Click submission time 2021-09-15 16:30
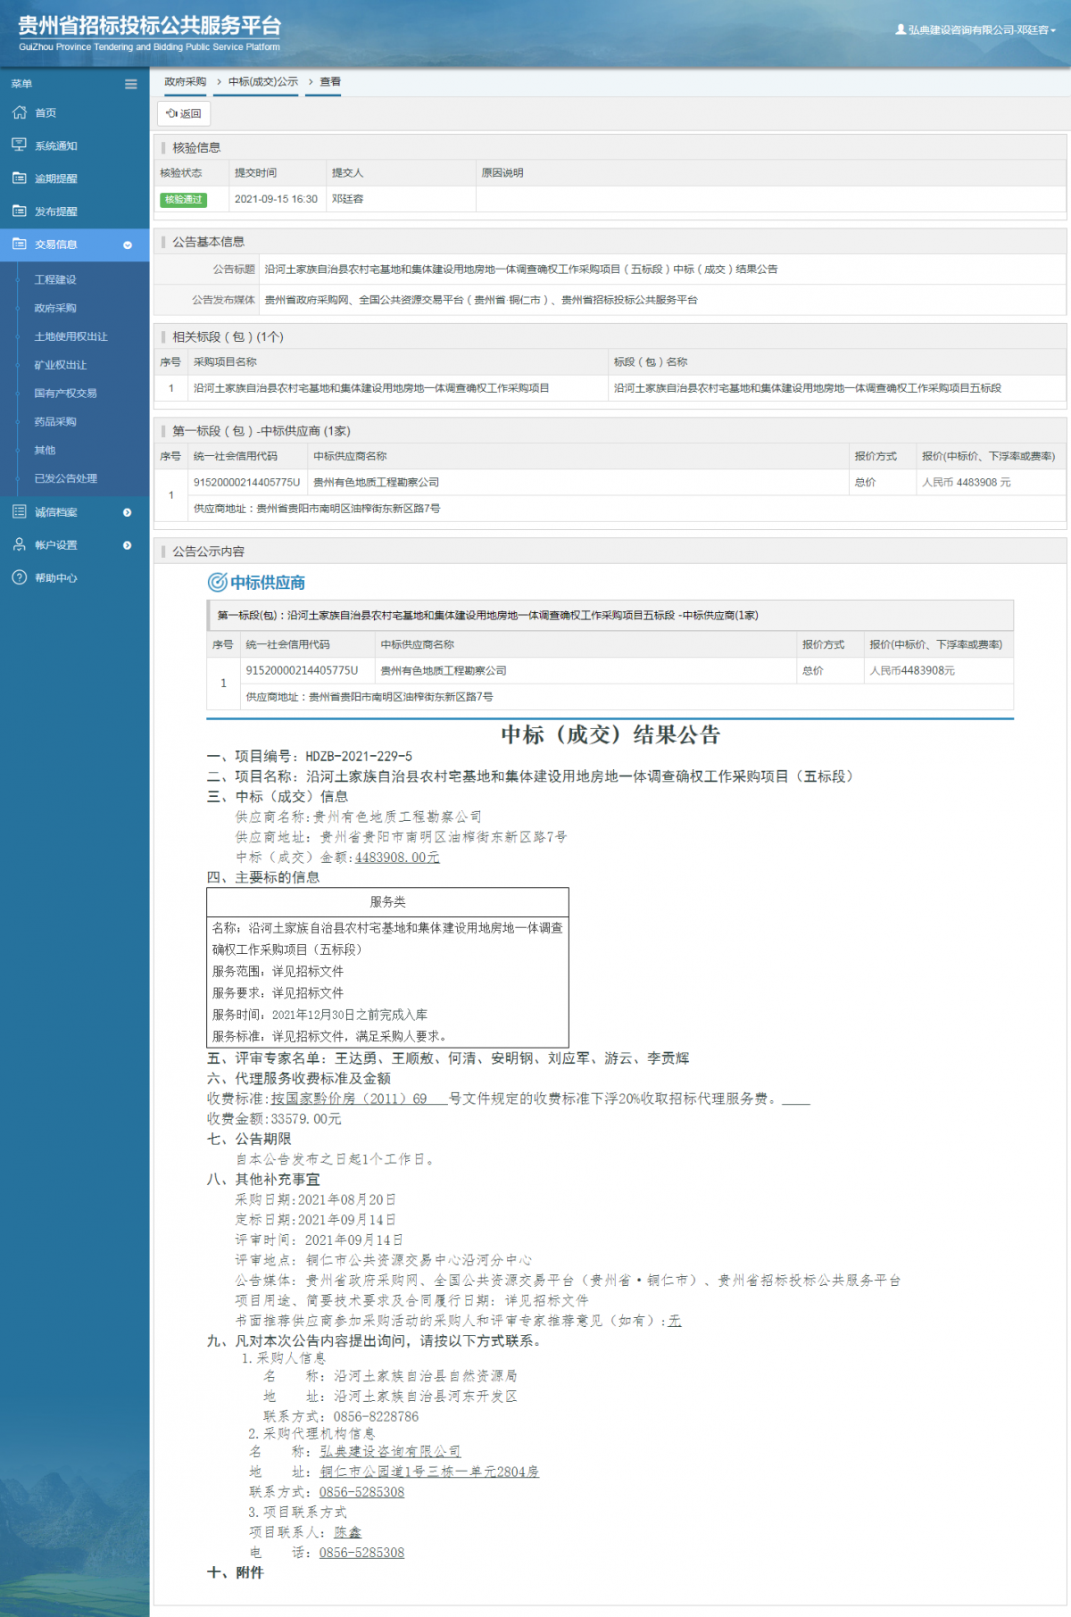Viewport: 1071px width, 1617px height. (x=276, y=199)
